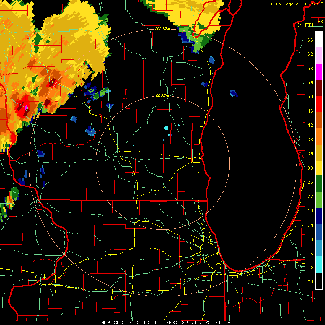Click the 50 NMI range ring label
The image size is (325, 325).
[x=162, y=96]
